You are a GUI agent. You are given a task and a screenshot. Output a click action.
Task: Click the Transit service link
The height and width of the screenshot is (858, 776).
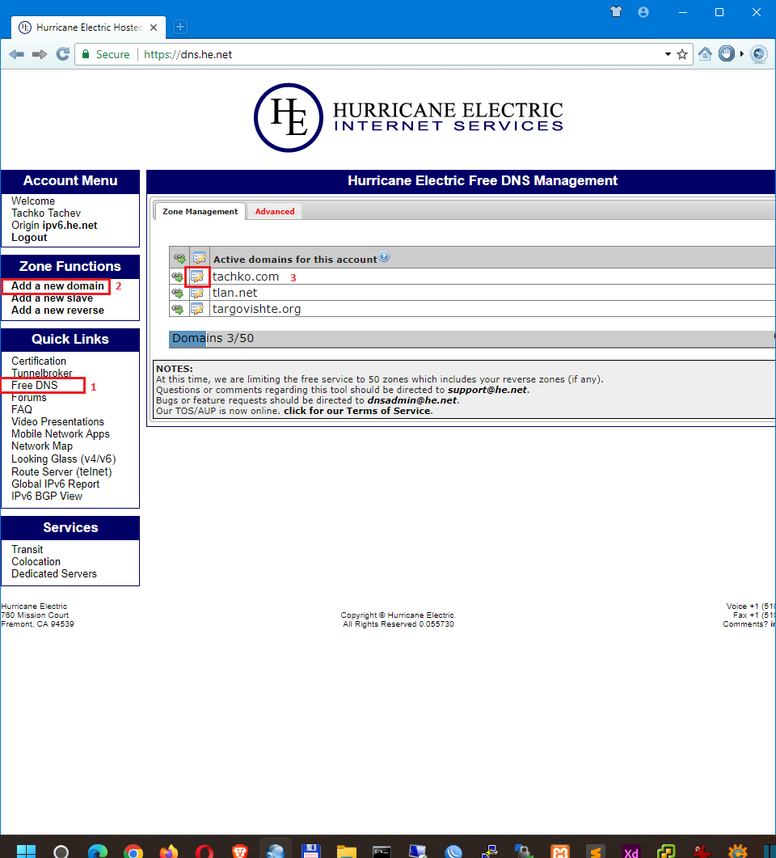27,549
